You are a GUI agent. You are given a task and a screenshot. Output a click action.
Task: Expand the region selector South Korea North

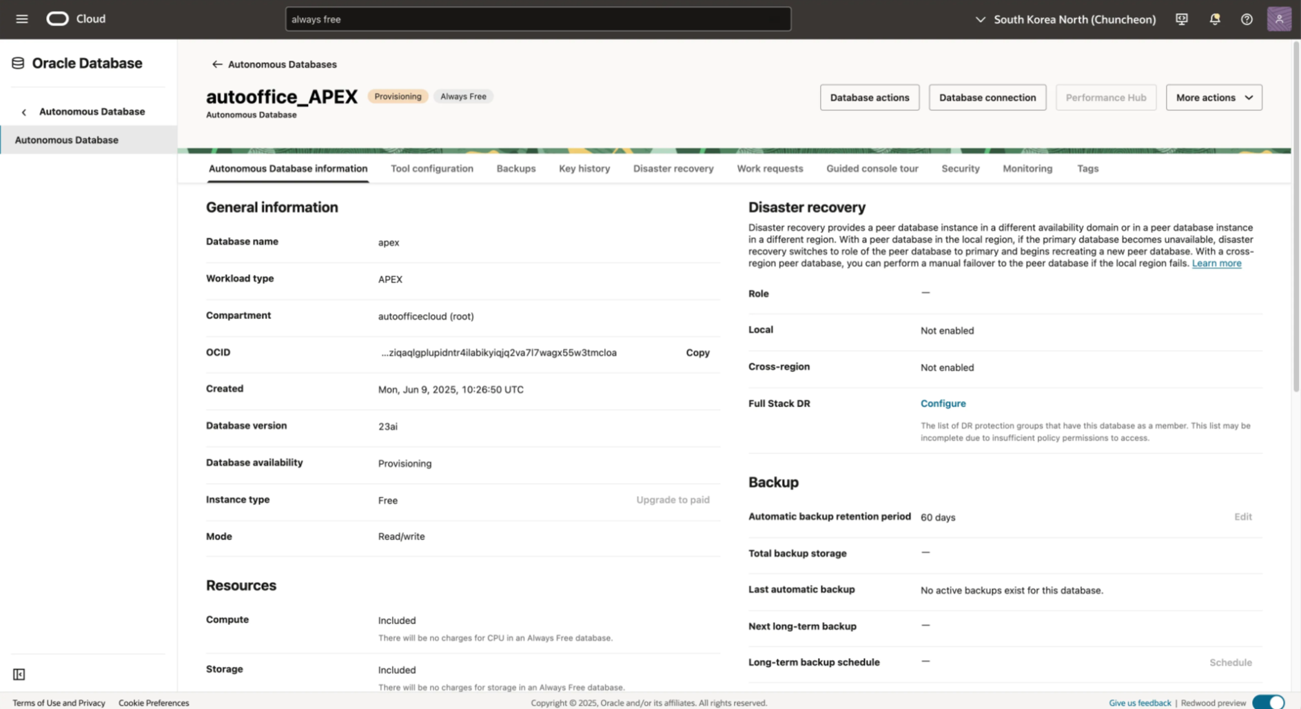pyautogui.click(x=1065, y=19)
